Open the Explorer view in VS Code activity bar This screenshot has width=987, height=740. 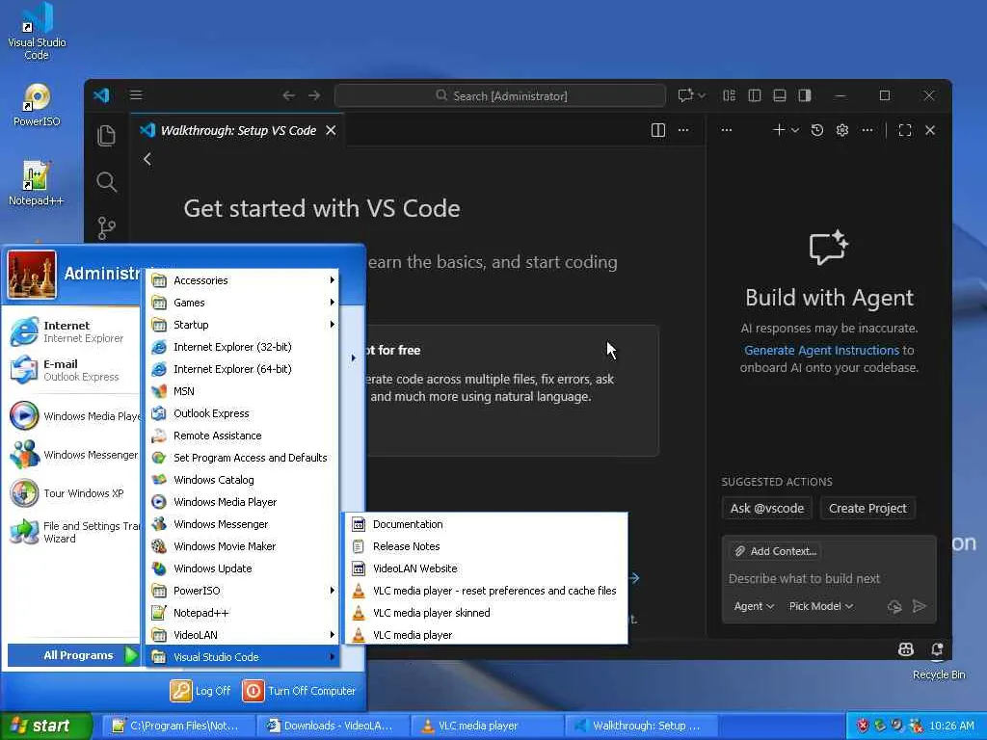coord(106,135)
